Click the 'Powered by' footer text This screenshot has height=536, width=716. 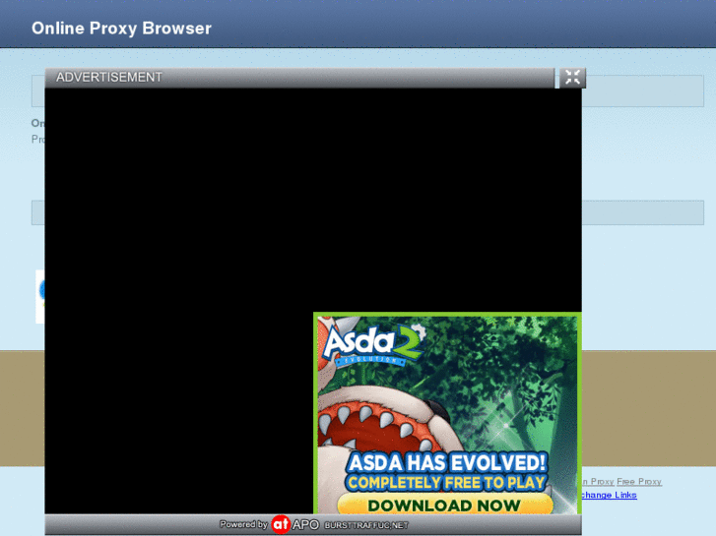click(x=243, y=524)
